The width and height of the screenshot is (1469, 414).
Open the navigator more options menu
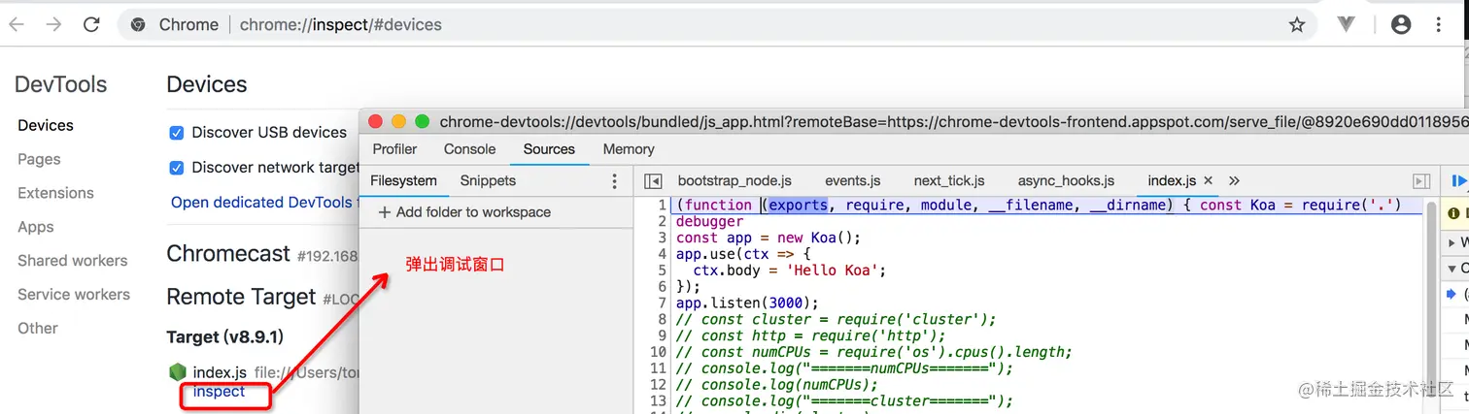pyautogui.click(x=614, y=181)
